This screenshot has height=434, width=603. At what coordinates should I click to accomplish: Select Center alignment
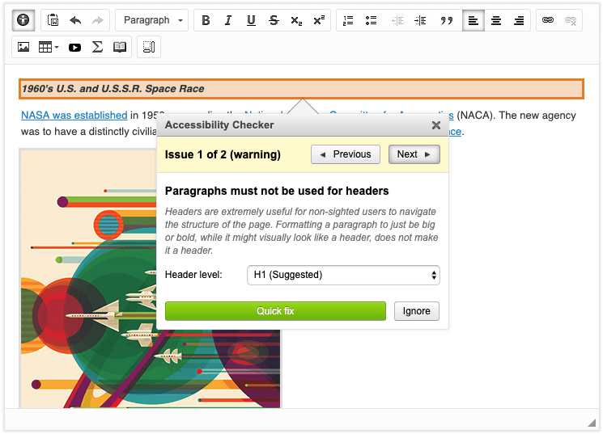click(496, 20)
